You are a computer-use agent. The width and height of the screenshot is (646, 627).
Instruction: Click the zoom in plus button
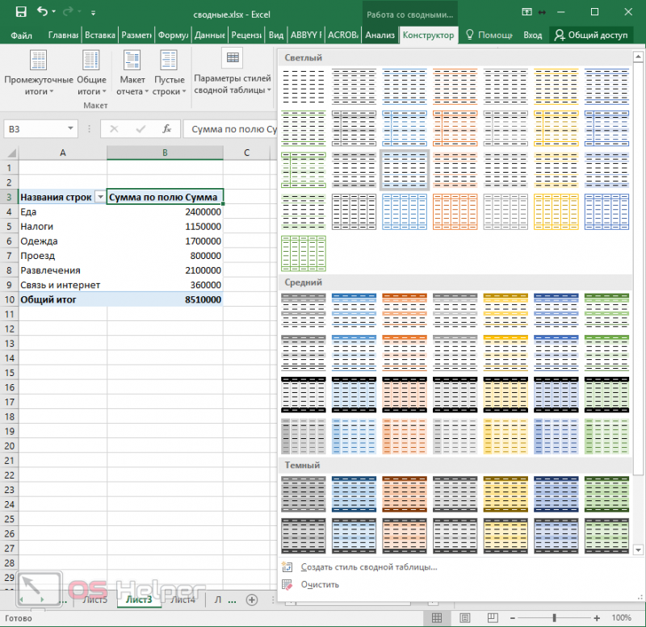tap(597, 618)
